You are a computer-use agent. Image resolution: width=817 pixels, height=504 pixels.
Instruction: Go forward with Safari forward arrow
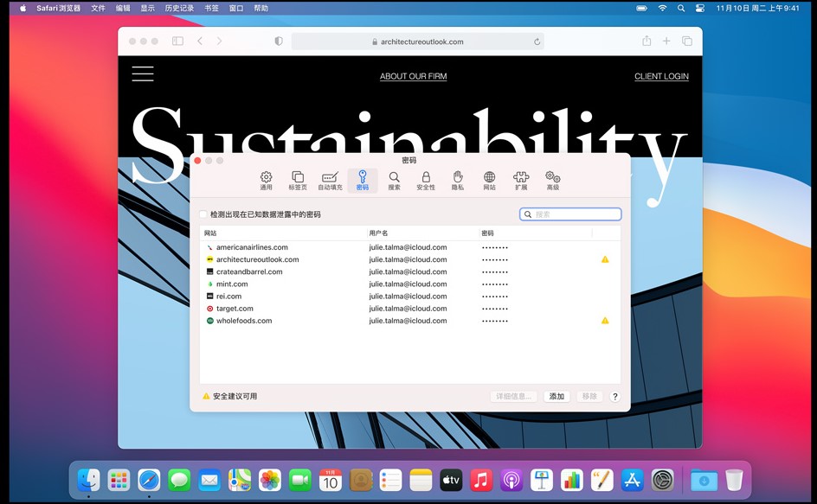coord(219,41)
